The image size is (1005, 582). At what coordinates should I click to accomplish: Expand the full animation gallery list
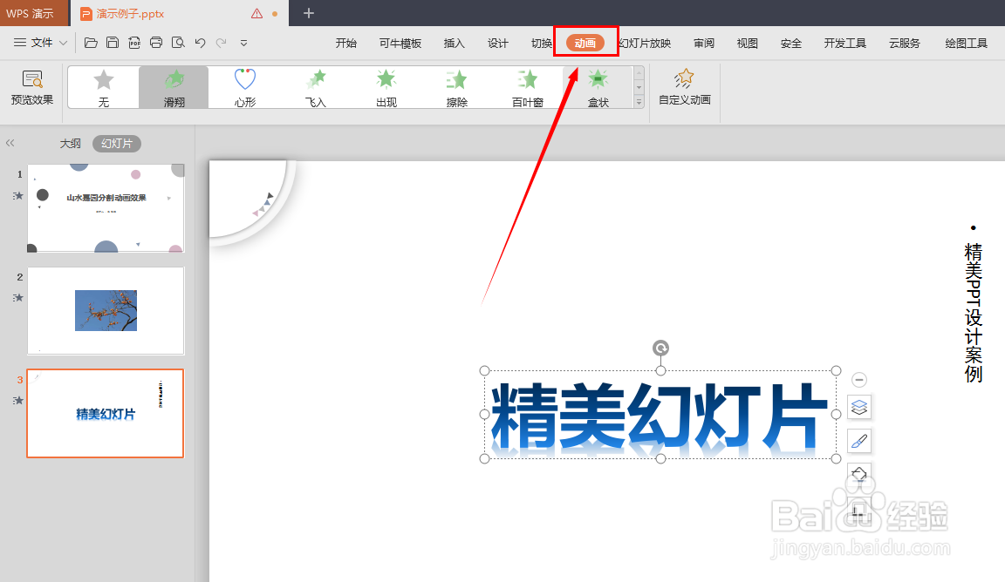(x=639, y=102)
